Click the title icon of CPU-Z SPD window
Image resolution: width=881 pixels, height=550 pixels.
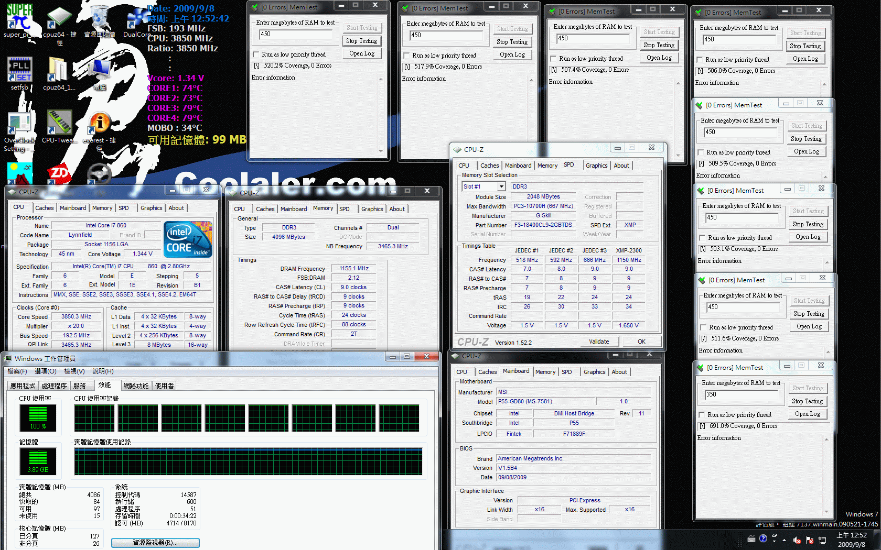tap(457, 149)
